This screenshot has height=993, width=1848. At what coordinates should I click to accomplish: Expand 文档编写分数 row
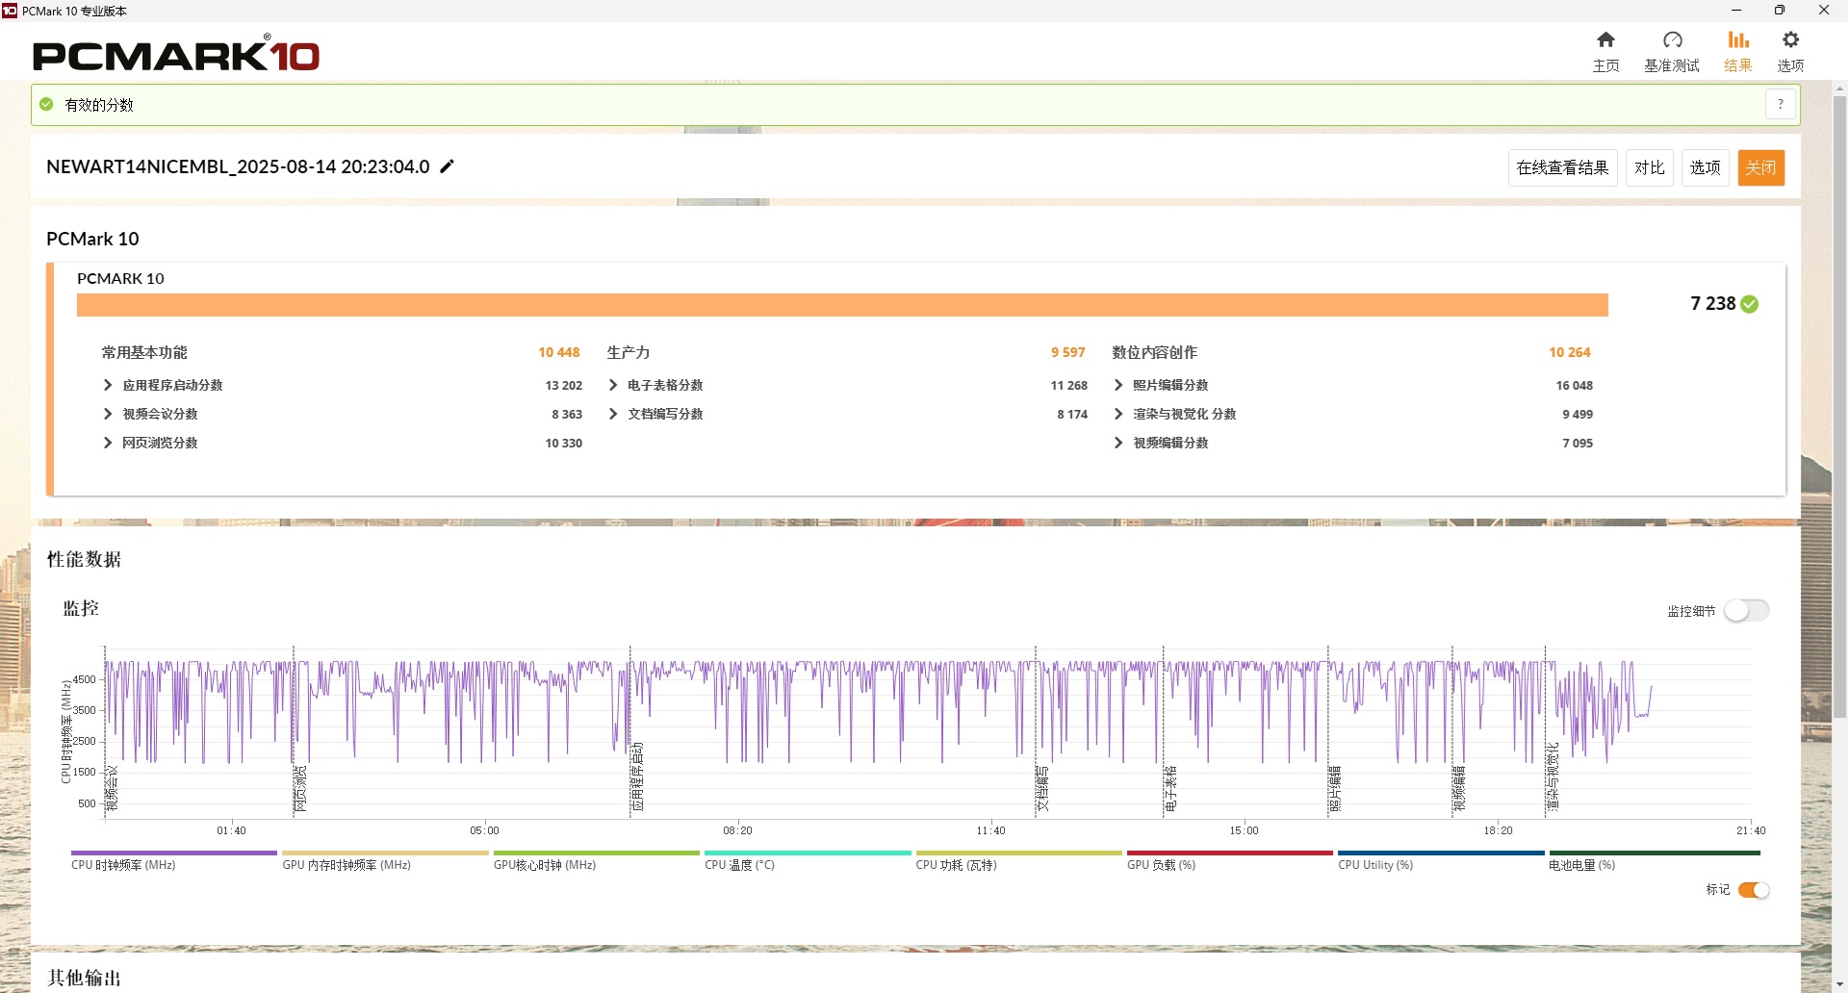tap(613, 414)
